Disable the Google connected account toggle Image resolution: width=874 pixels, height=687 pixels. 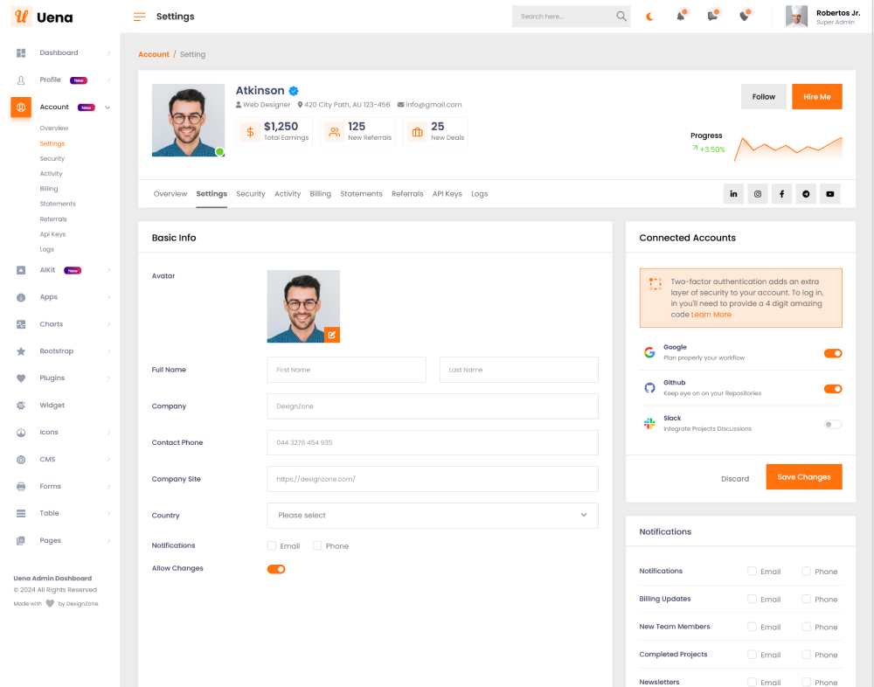[x=833, y=353]
